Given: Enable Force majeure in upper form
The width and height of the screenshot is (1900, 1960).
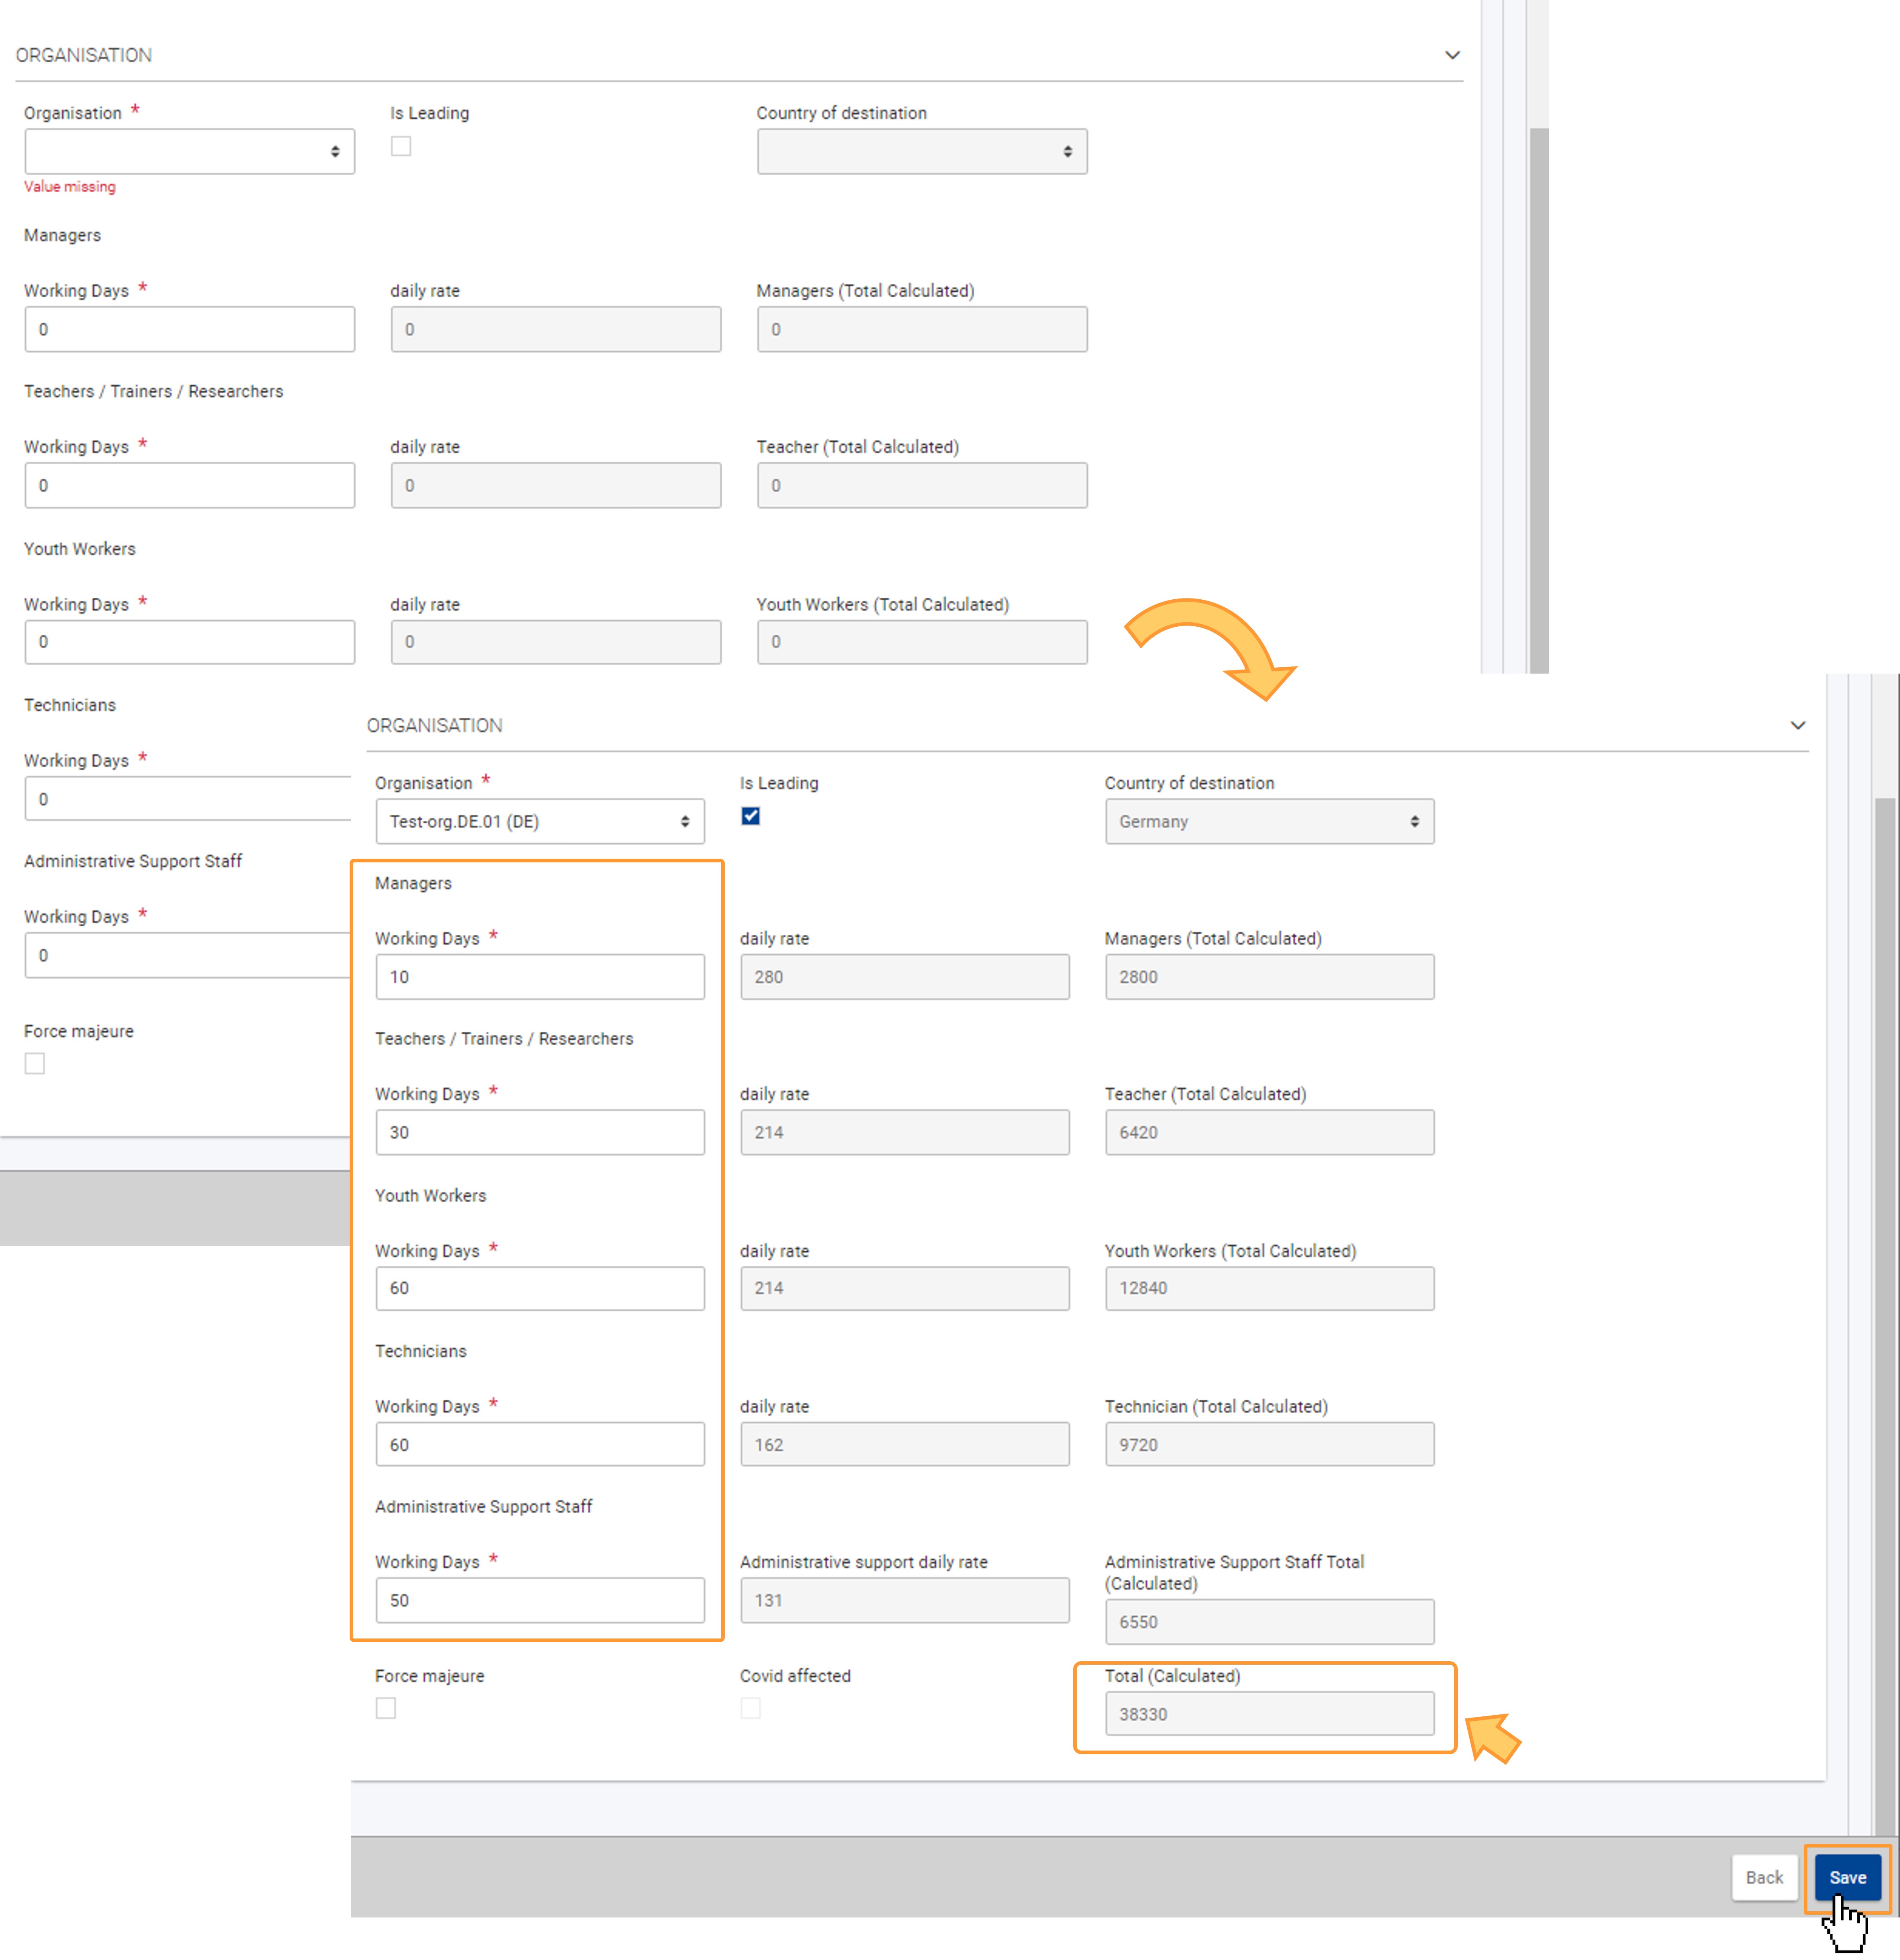Looking at the screenshot, I should 35,1063.
